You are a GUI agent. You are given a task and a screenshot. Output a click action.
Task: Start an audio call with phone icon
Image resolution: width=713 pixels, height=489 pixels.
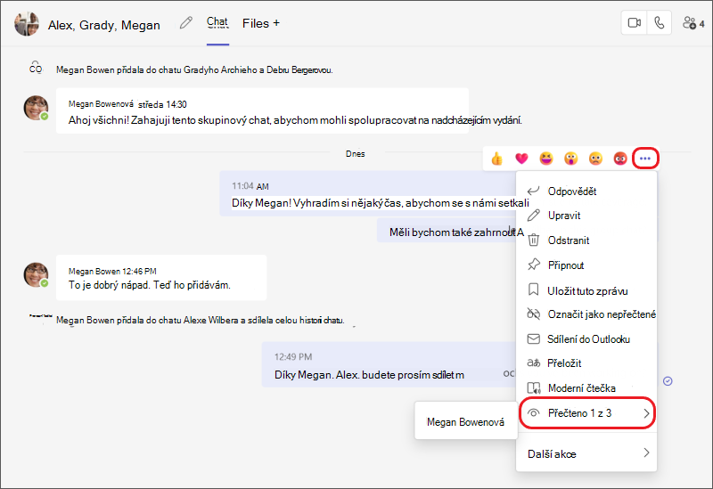pos(659,23)
